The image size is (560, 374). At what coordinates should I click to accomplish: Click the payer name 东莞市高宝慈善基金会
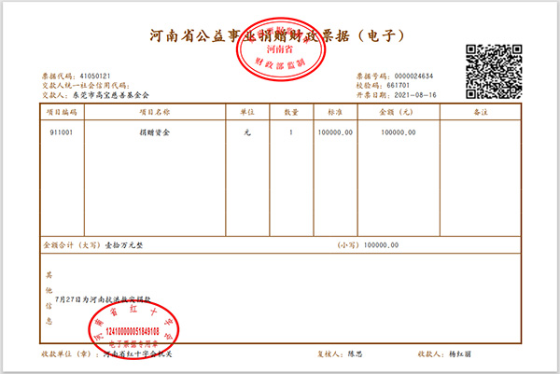(x=109, y=94)
